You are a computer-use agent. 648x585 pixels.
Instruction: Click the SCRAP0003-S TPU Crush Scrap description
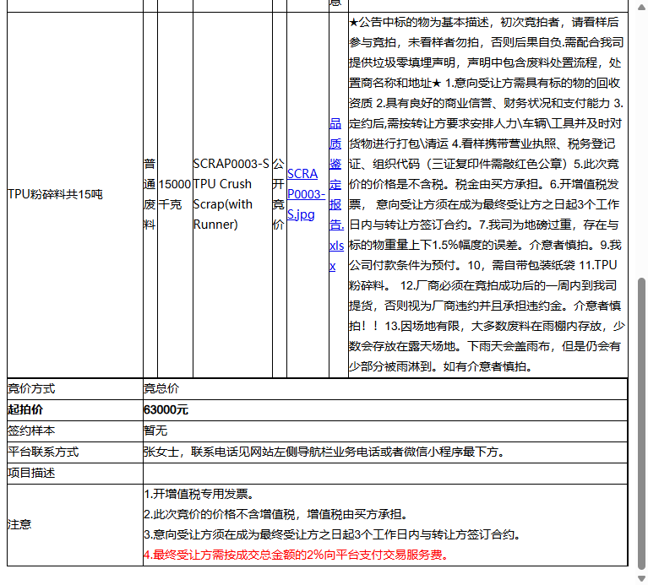231,194
